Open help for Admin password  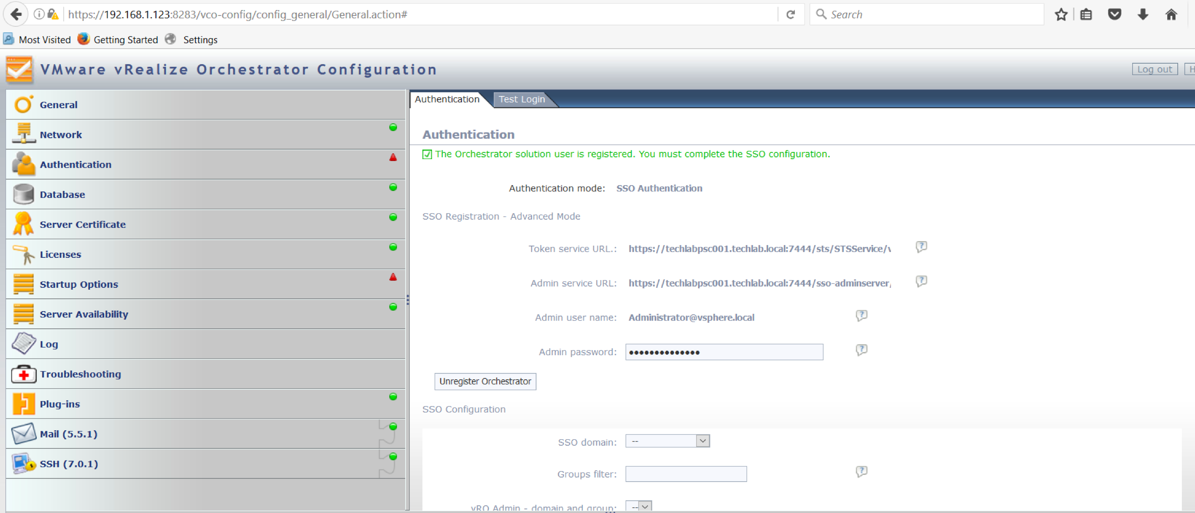(861, 350)
